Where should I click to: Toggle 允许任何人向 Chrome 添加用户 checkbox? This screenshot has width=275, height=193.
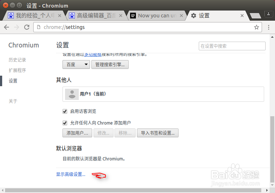[x=65, y=123]
